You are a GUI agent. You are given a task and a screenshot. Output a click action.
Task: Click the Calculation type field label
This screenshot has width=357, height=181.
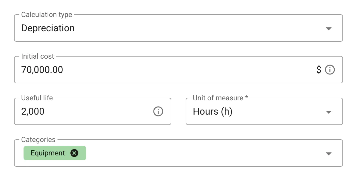[46, 14]
